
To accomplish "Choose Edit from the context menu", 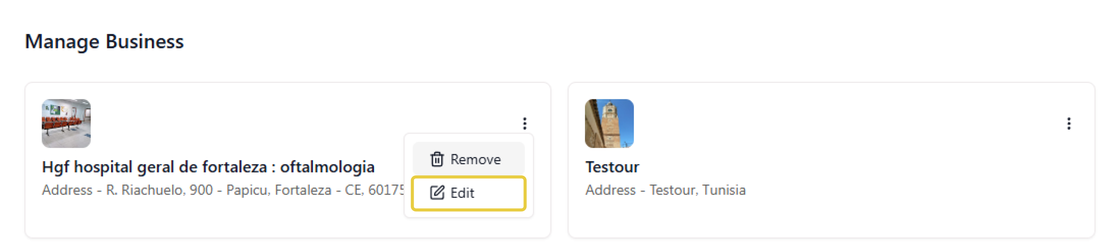I will 468,193.
